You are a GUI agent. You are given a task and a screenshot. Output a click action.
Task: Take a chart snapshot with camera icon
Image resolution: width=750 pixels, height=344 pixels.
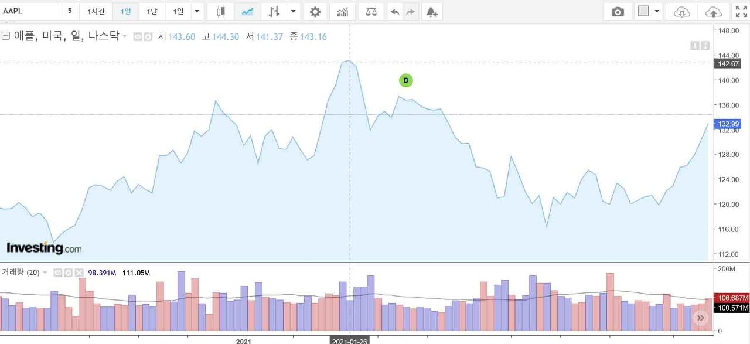(618, 11)
